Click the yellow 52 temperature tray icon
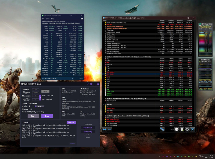Image resolution: width=215 pixels, height=159 pixels. coord(185,156)
